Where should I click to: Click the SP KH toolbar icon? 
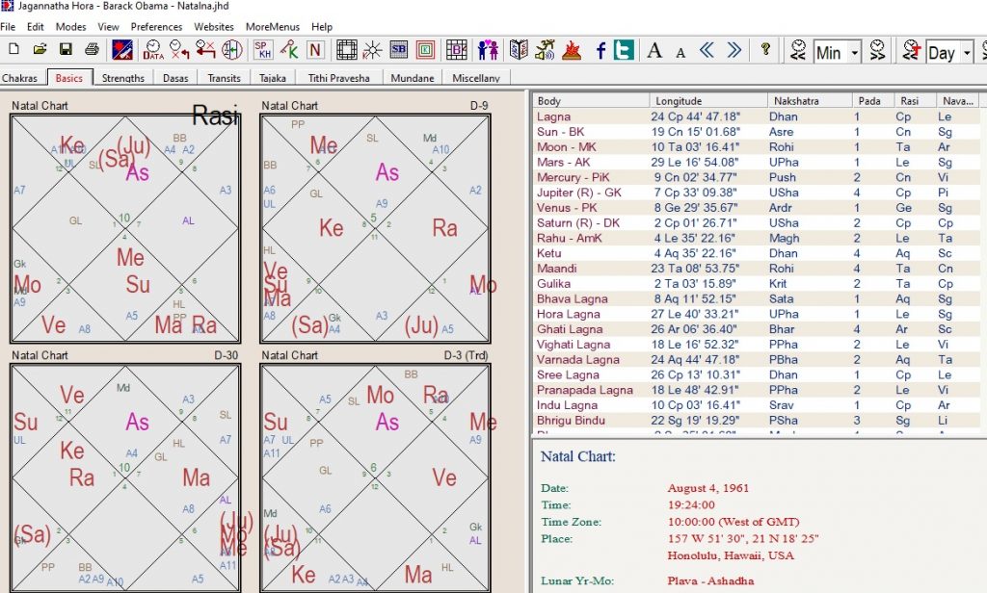(x=262, y=50)
